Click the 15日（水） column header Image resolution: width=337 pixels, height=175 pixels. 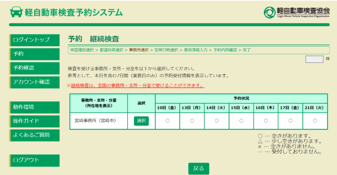pos(241,108)
